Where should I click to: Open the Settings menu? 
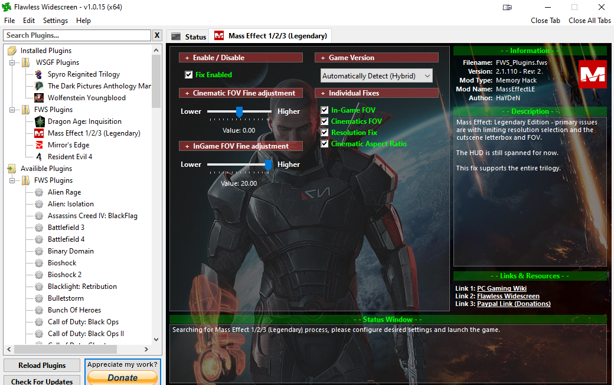pos(55,20)
